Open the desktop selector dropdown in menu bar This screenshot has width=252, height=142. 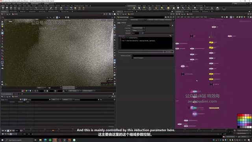pos(37,4)
